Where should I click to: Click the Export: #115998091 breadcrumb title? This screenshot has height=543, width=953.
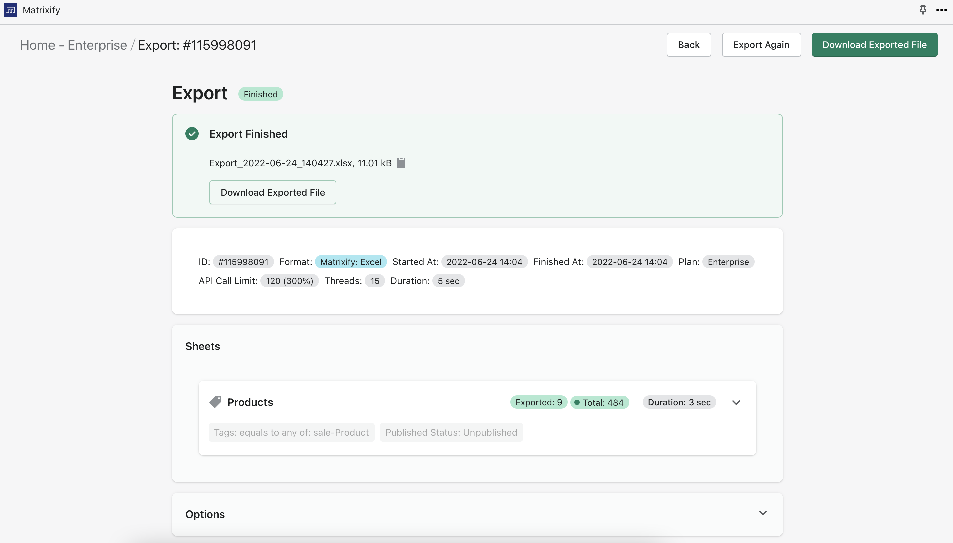[197, 45]
